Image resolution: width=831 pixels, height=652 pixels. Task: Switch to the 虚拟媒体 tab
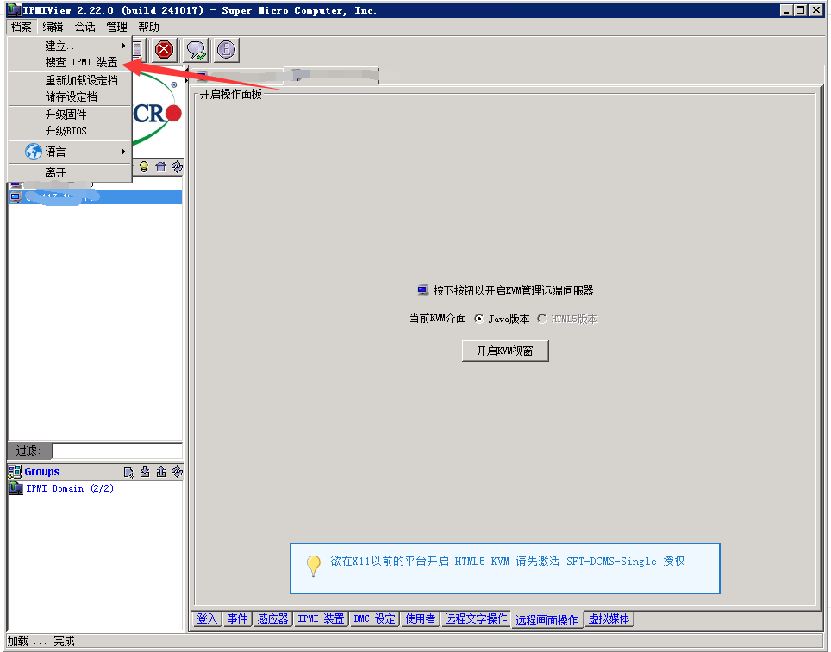pos(609,618)
